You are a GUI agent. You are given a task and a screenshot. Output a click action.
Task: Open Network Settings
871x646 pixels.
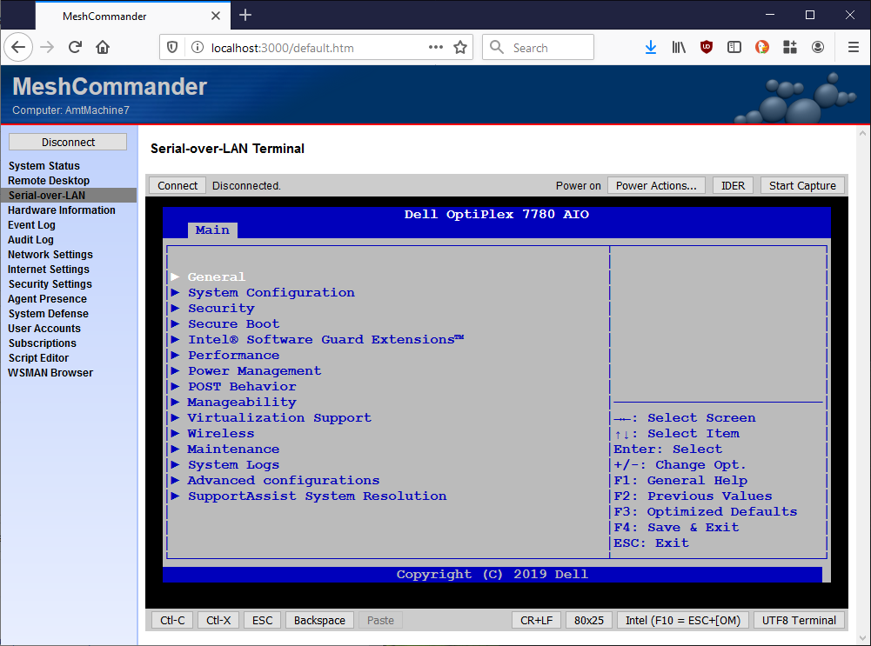(50, 255)
